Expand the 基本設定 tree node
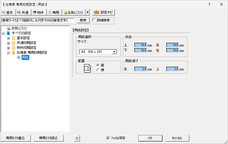This screenshot has width=228, height=144. click(8, 39)
